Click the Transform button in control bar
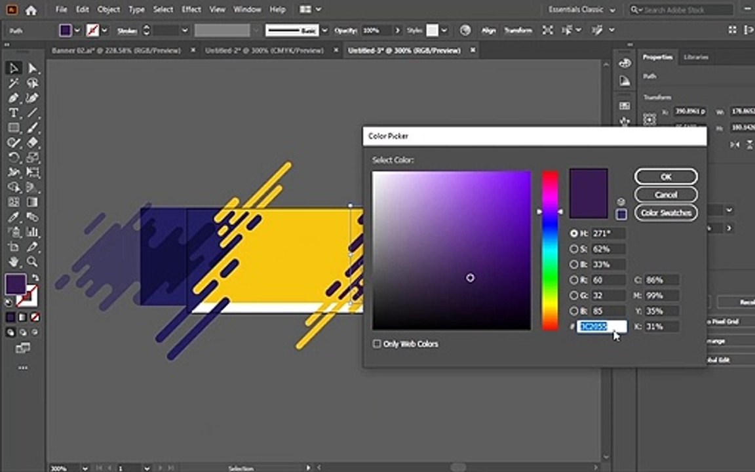This screenshot has width=755, height=472. (518, 30)
